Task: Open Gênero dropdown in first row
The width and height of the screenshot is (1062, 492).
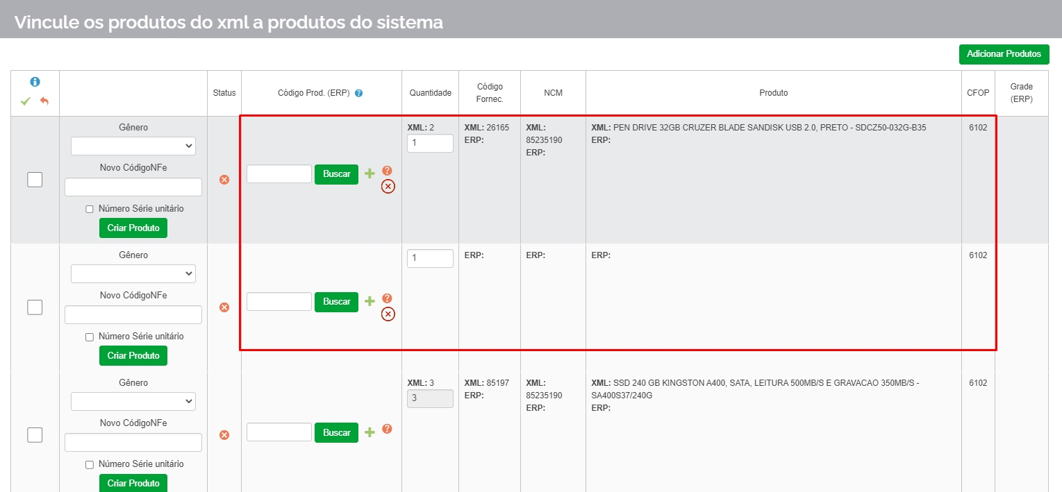Action: pyautogui.click(x=133, y=146)
